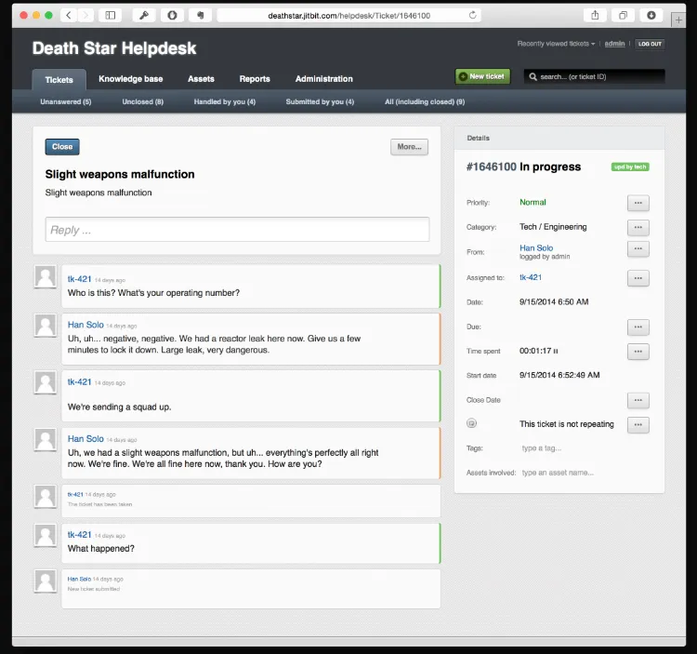Viewport: 697px width, 654px height.
Task: Open Han Solo link on weapons malfunction reply
Action: (85, 439)
